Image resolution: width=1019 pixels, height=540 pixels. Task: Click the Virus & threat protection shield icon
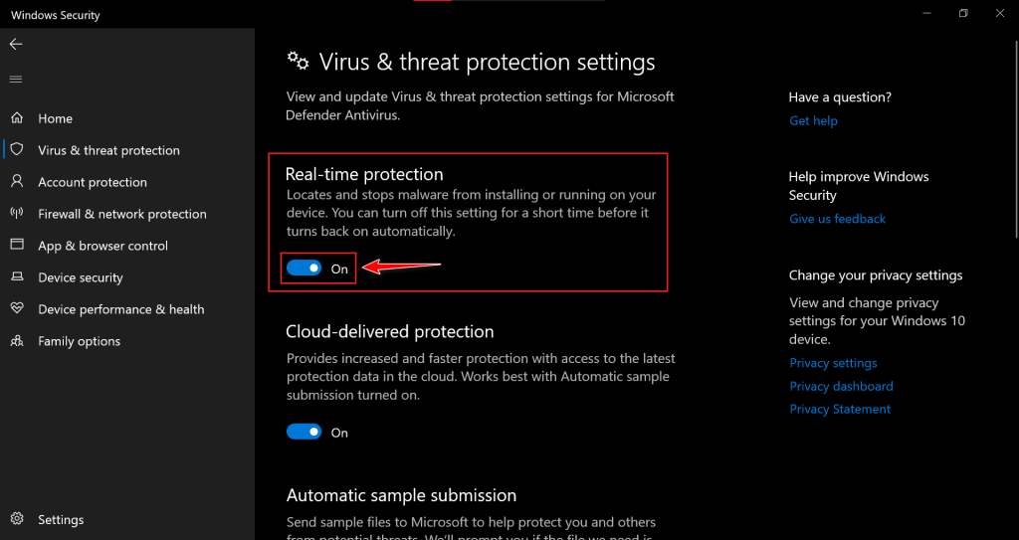(17, 150)
